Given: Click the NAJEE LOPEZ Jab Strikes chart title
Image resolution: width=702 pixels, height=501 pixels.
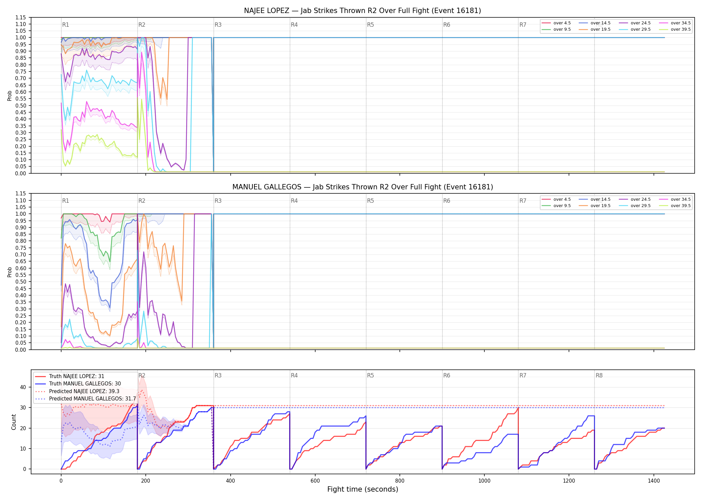Looking at the screenshot, I should click(x=362, y=11).
